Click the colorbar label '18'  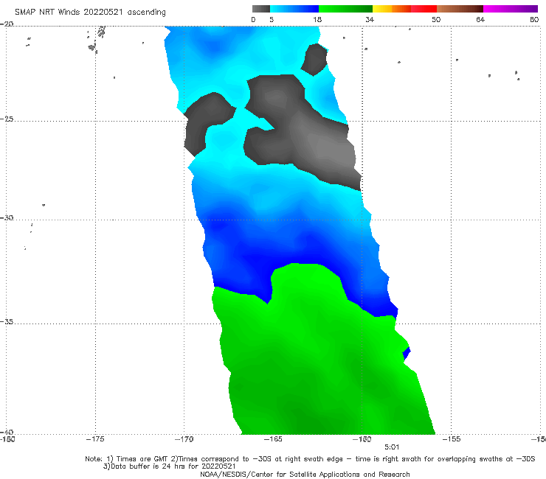(x=317, y=19)
